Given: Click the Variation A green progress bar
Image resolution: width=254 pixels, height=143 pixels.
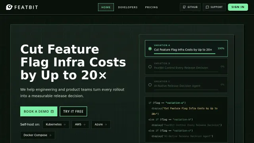Looking at the screenshot, I should (x=185, y=54).
